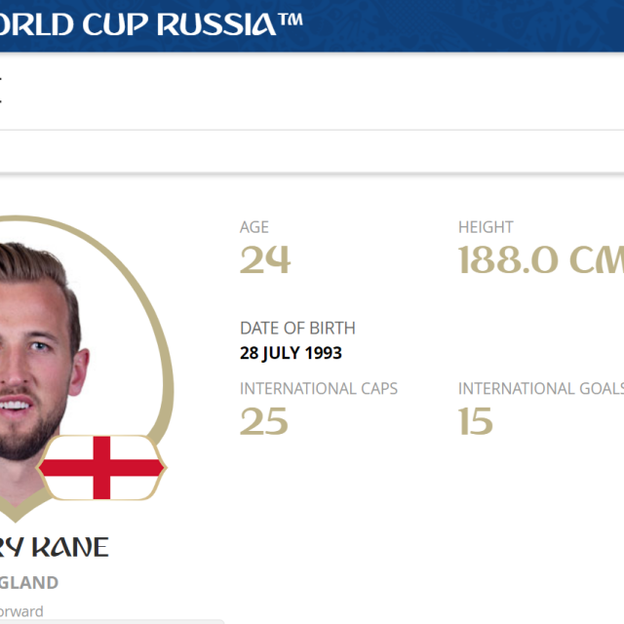Image resolution: width=624 pixels, height=624 pixels.
Task: Click the INTERNATIONAL GOALS label
Action: click(539, 389)
